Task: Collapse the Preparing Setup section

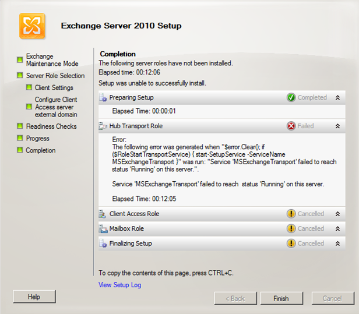Action: (337, 97)
